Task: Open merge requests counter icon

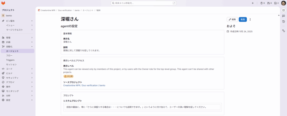Action: pos(269,3)
